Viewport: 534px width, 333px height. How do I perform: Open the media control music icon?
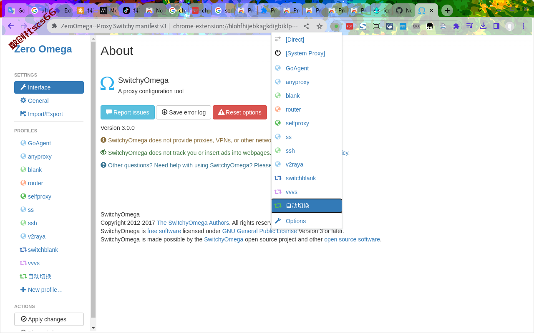tap(470, 26)
